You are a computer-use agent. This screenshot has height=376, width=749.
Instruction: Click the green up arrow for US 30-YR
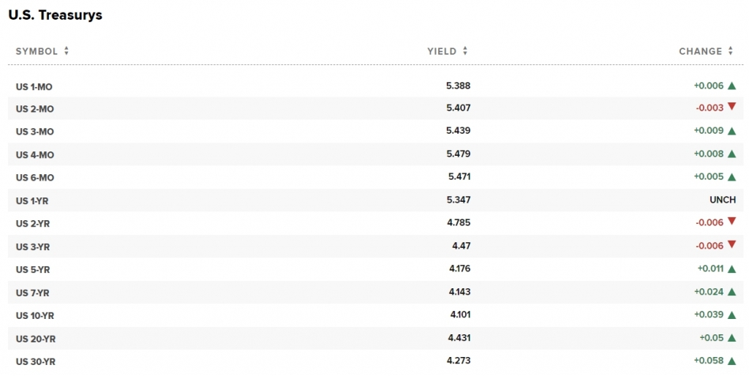click(731, 361)
